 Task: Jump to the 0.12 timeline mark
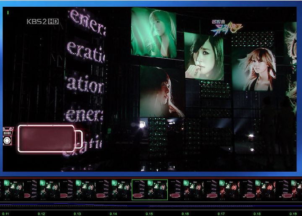pos(42,213)
